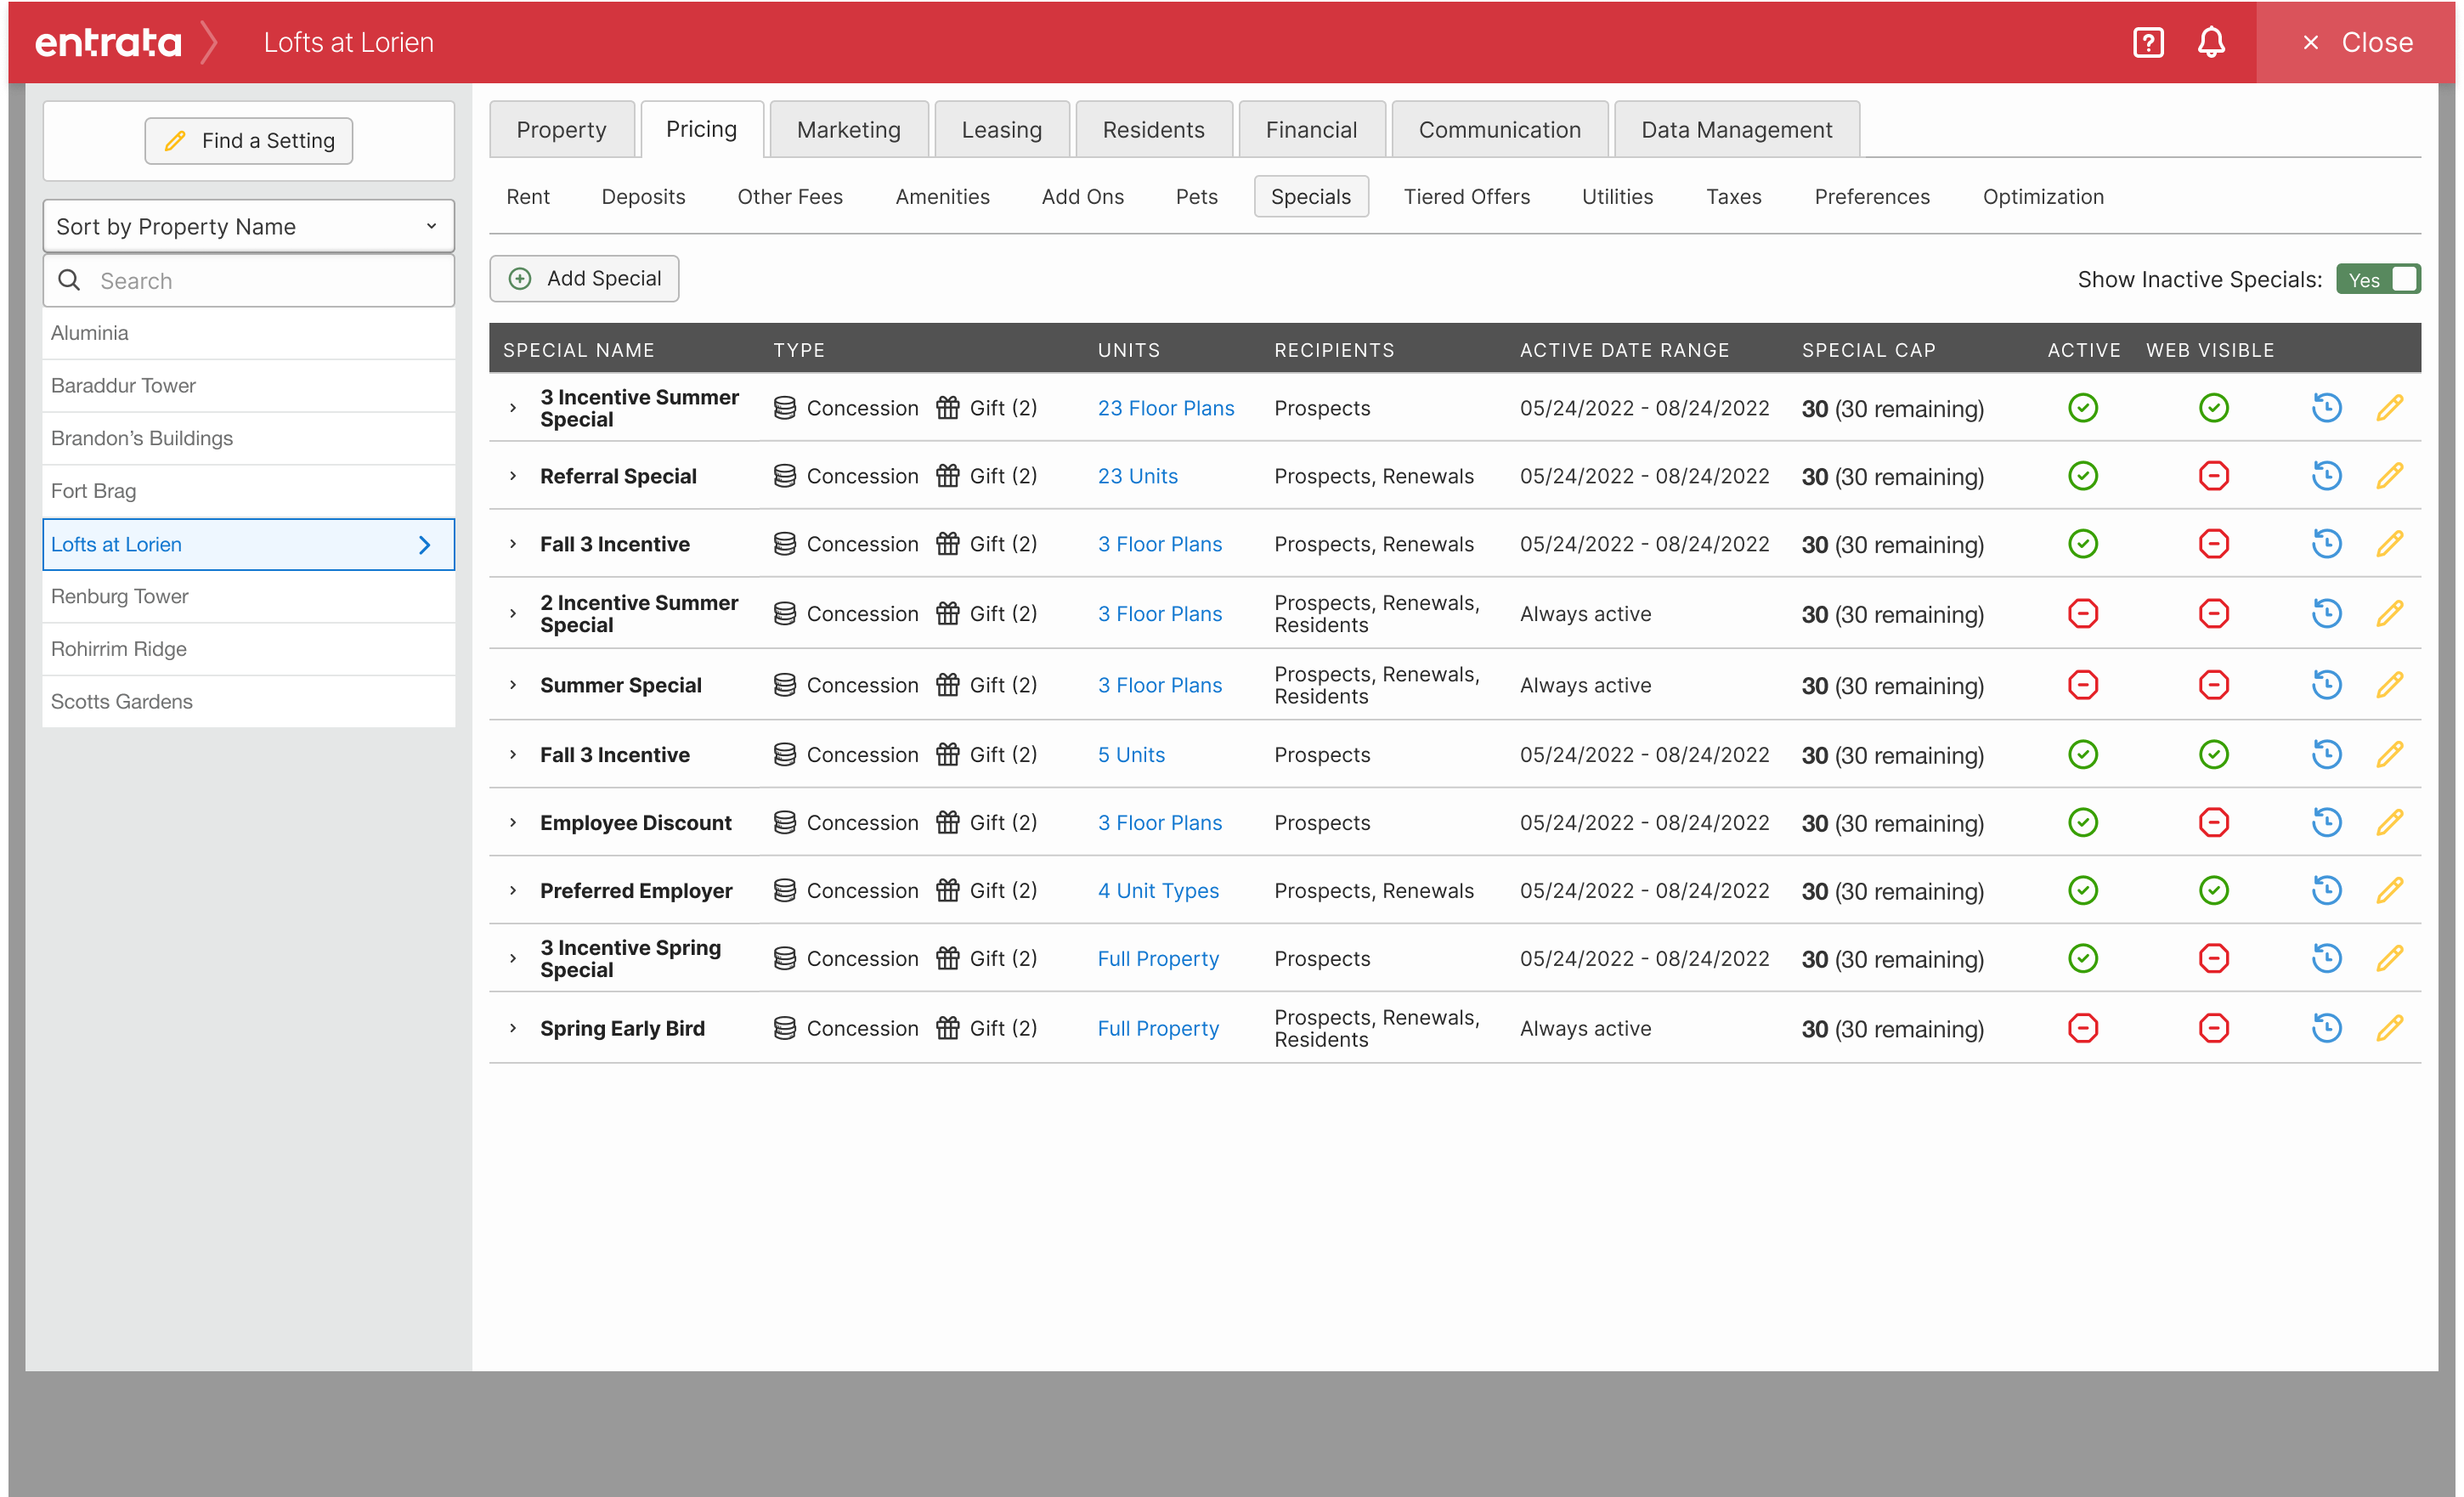View history for Preferred Employer
The width and height of the screenshot is (2464, 1497).
[2326, 890]
